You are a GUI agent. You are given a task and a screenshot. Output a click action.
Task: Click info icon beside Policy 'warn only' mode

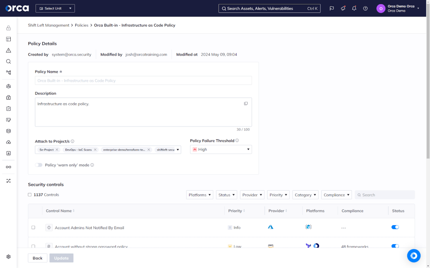(x=92, y=165)
